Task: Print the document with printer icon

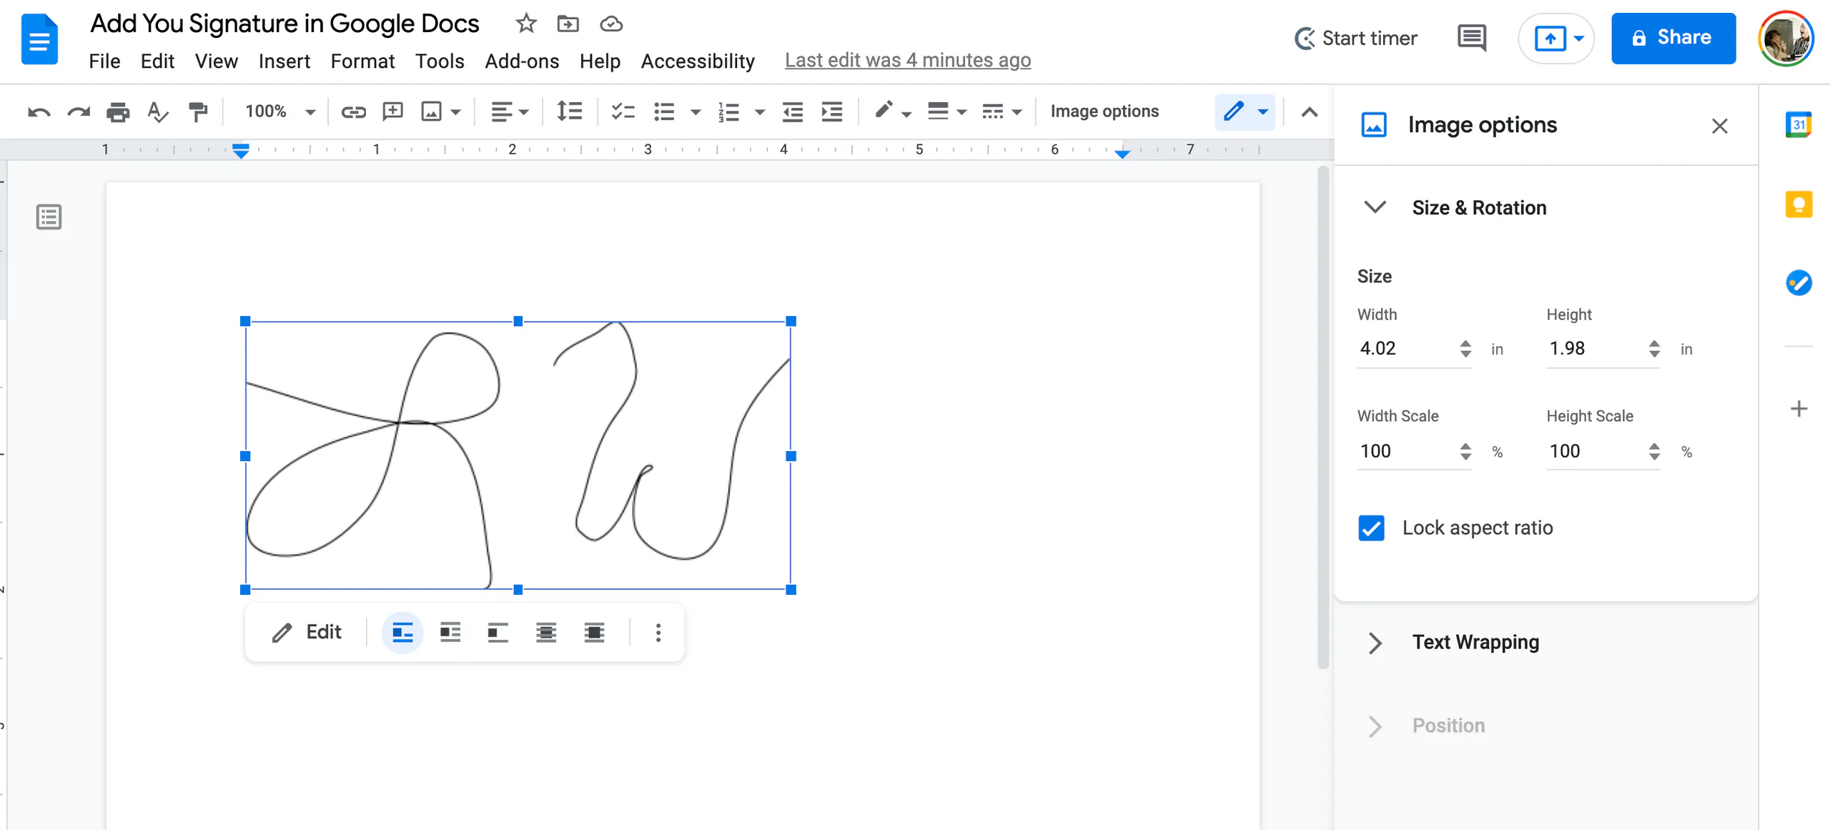Action: click(118, 112)
